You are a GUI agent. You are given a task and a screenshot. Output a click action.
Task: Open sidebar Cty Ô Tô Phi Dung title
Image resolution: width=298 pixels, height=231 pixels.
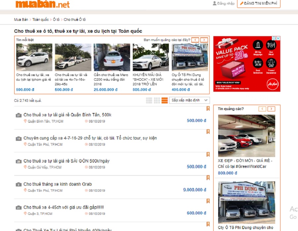246,228
